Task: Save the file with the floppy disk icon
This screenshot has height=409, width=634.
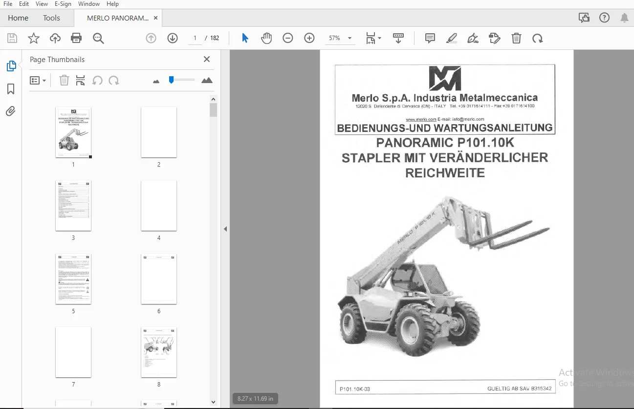Action: [12, 38]
